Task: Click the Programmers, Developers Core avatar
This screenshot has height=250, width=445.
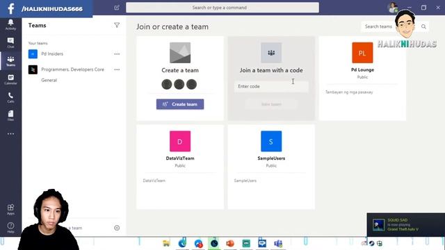Action: click(x=33, y=69)
